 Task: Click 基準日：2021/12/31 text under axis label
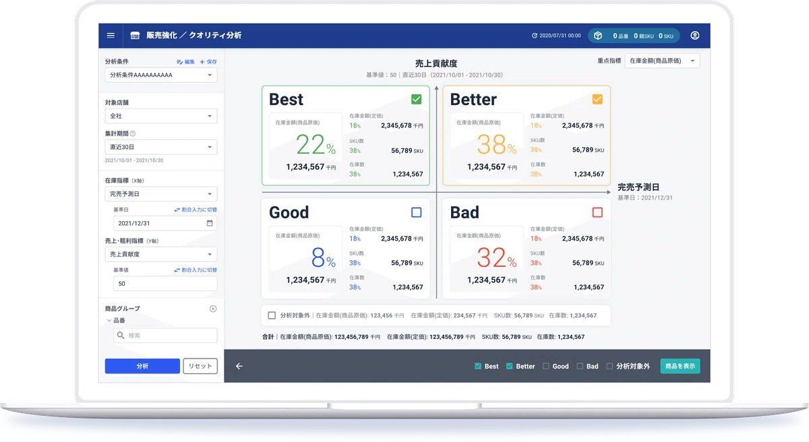tap(645, 198)
